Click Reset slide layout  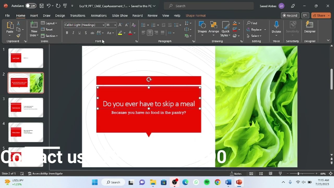pyautogui.click(x=47, y=30)
